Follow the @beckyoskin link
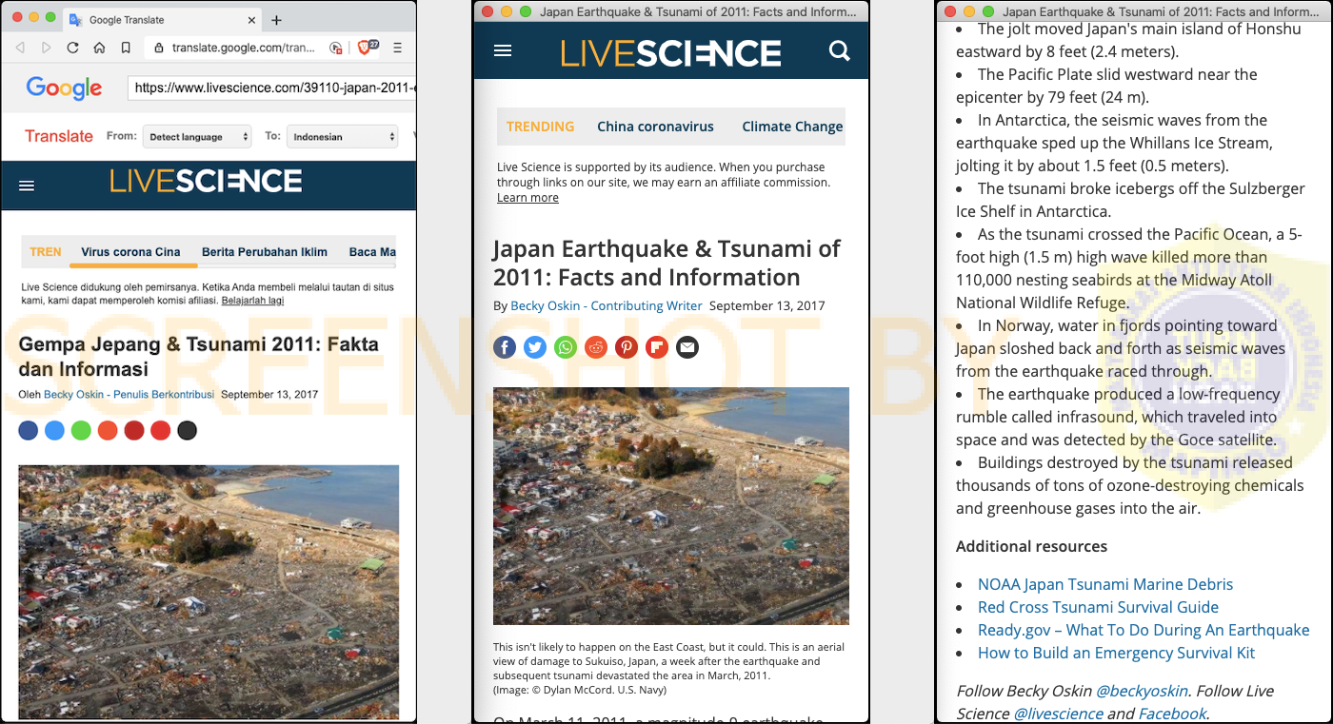The height and width of the screenshot is (724, 1333). (1142, 691)
